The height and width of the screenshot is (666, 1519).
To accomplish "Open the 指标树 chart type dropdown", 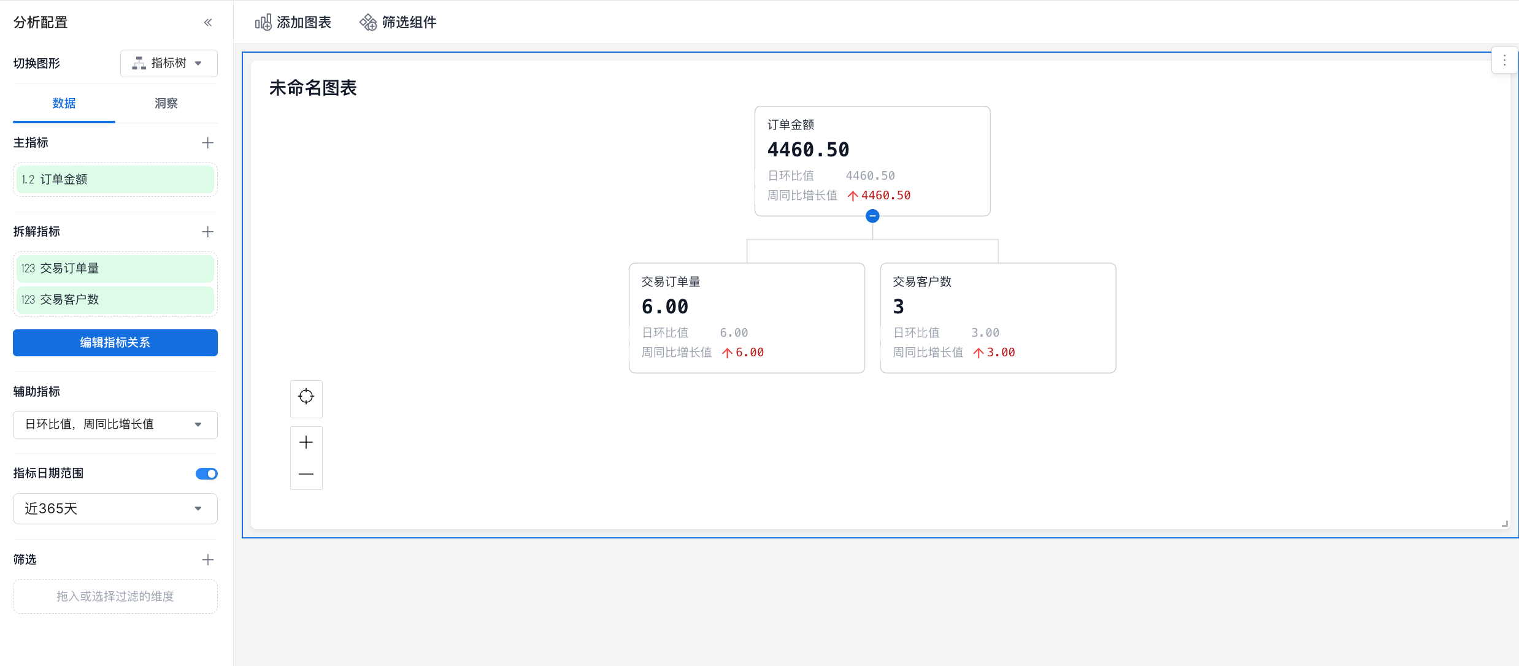I will click(x=169, y=63).
